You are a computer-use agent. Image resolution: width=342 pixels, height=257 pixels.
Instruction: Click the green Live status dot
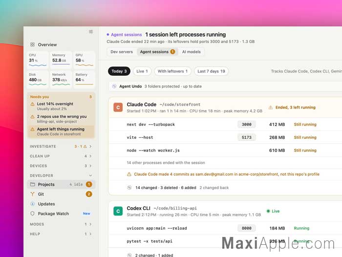coord(268,211)
